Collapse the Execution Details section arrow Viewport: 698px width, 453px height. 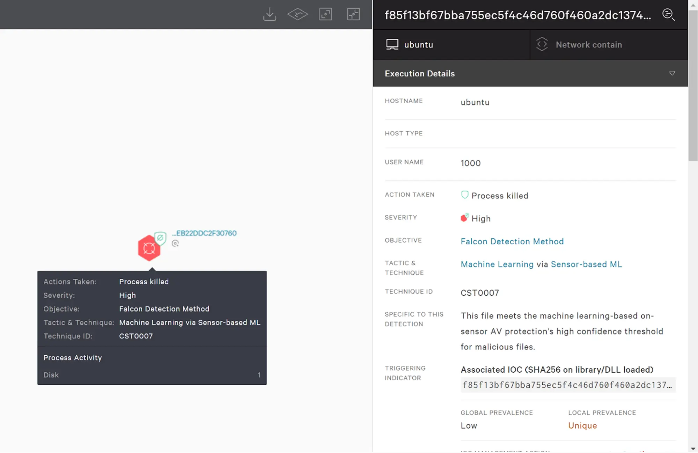click(672, 73)
